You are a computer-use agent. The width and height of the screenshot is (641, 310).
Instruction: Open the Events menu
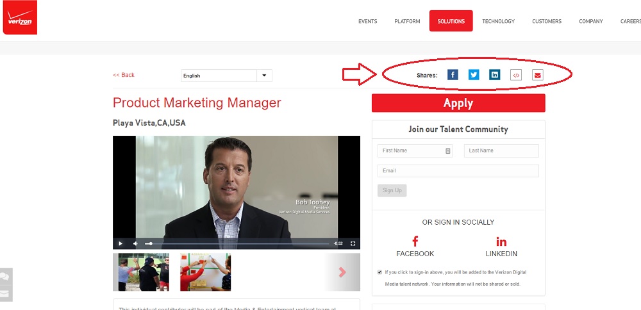[367, 21]
